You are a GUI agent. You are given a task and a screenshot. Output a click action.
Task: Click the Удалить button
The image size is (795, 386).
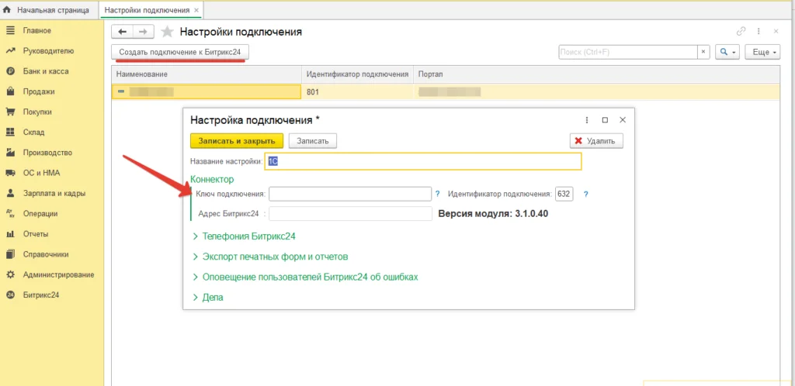596,140
